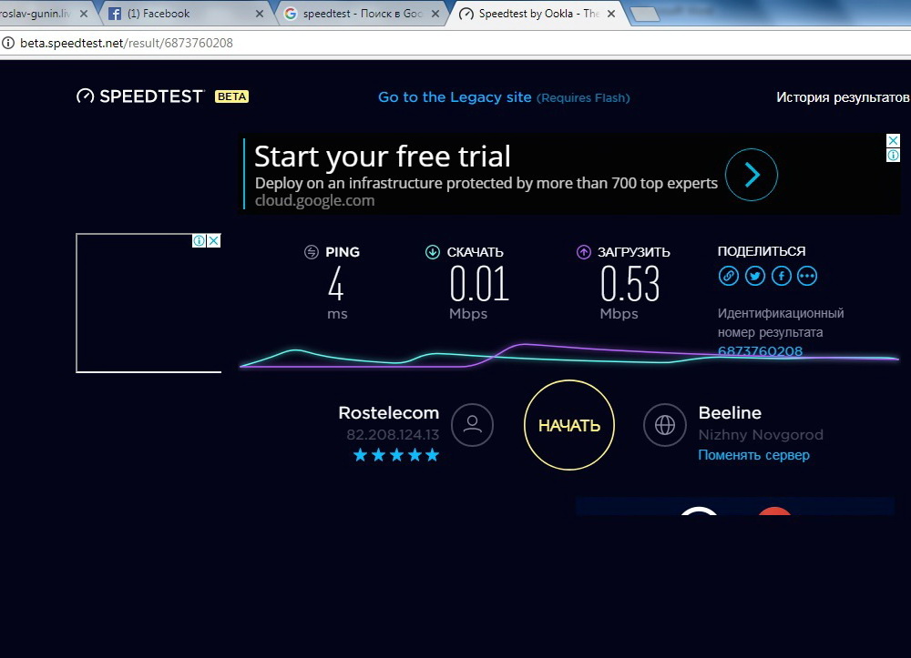Open История результатов results history
911x658 pixels.
click(843, 96)
